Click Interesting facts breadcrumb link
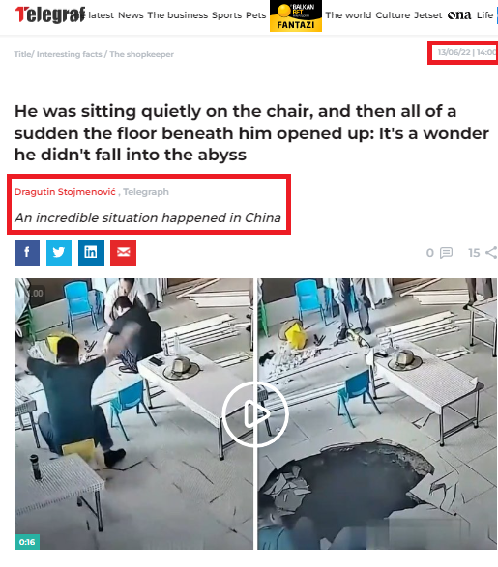Image resolution: width=498 pixels, height=567 pixels. click(69, 54)
